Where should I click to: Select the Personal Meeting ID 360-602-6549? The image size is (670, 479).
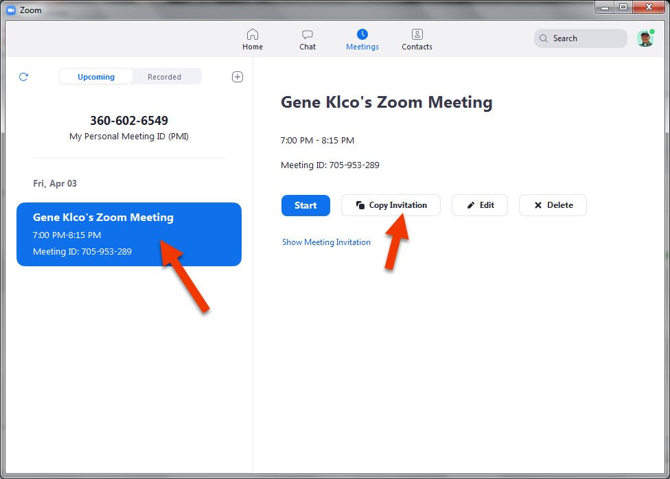pos(129,121)
